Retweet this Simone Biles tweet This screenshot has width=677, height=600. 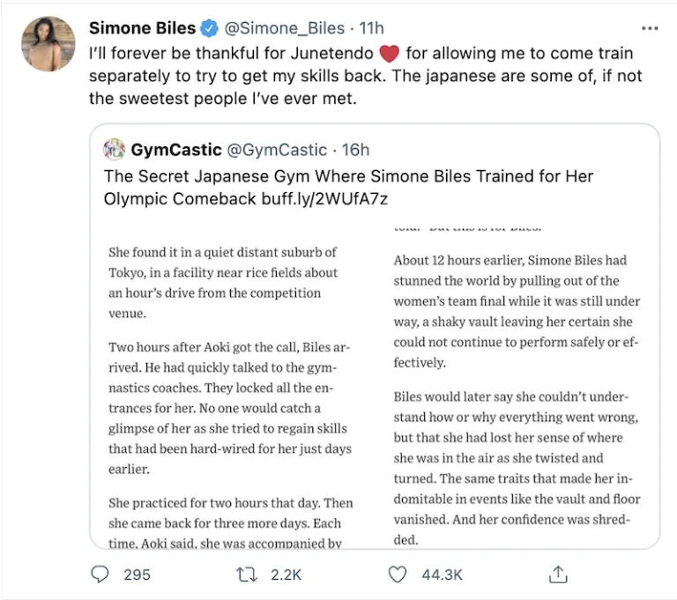pos(248,574)
